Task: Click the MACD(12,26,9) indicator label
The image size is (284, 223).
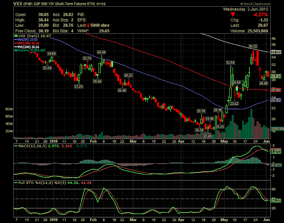Action: coord(32,146)
